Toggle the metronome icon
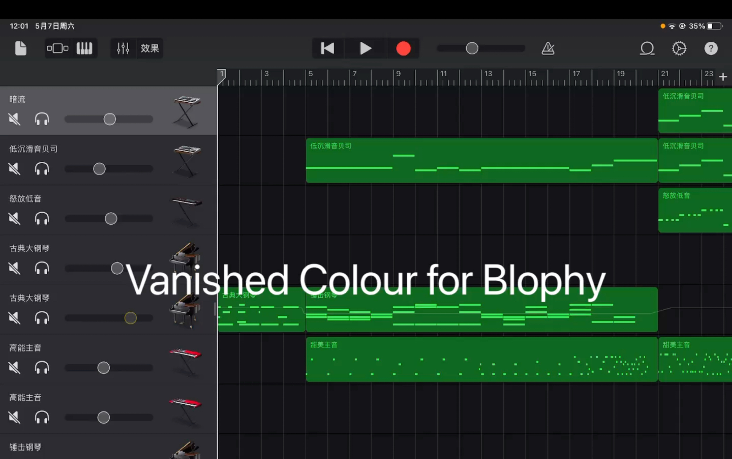The width and height of the screenshot is (732, 459). (548, 48)
